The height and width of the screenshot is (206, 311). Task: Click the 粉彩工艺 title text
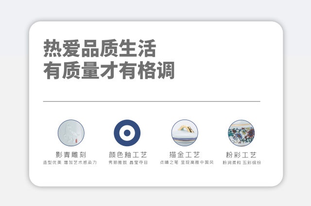click(x=241, y=154)
